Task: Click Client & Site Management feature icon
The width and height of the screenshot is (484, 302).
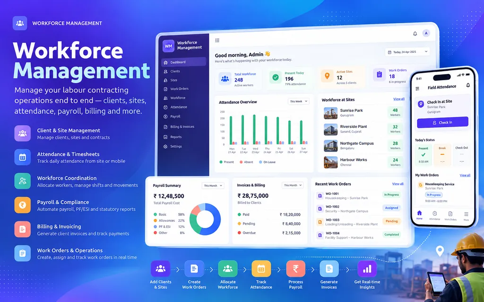Action: click(x=23, y=134)
